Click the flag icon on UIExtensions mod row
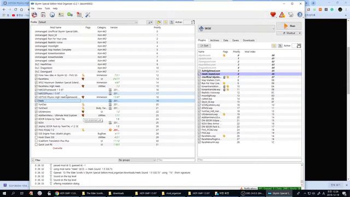Screen dimensions: 350x197 [x=83, y=112]
